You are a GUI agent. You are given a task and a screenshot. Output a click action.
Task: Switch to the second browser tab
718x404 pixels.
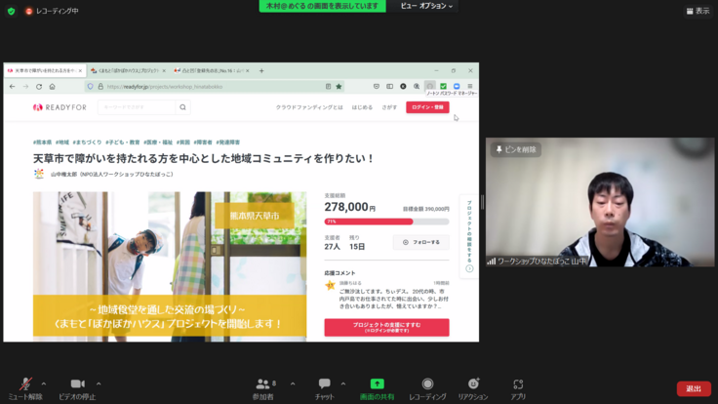click(x=127, y=70)
